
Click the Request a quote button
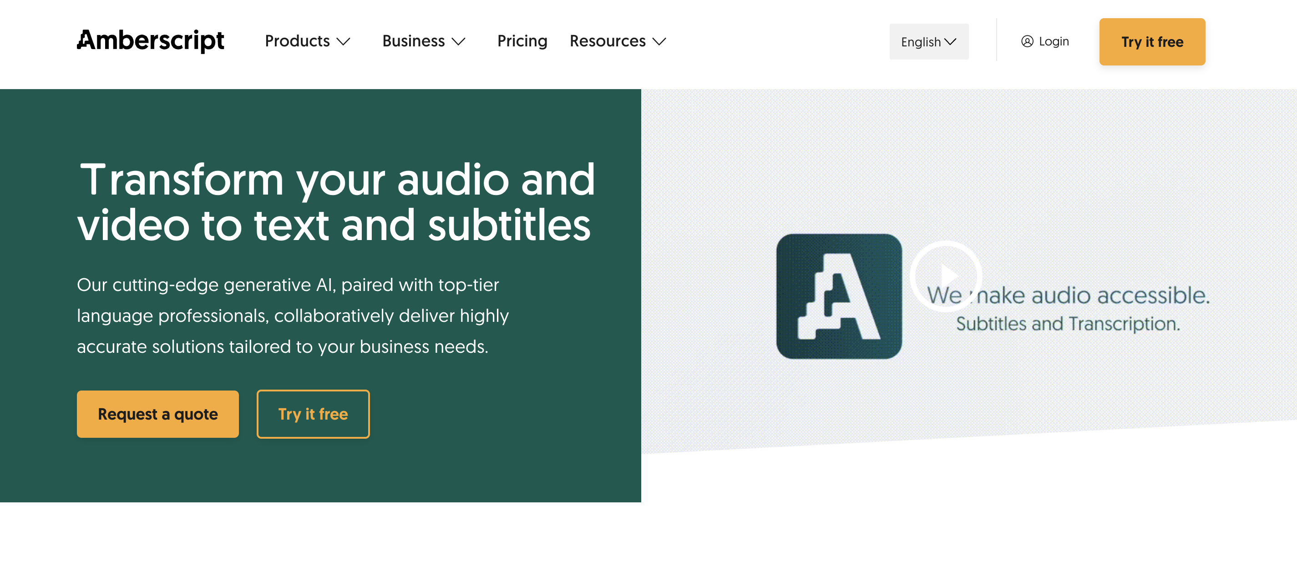point(157,414)
